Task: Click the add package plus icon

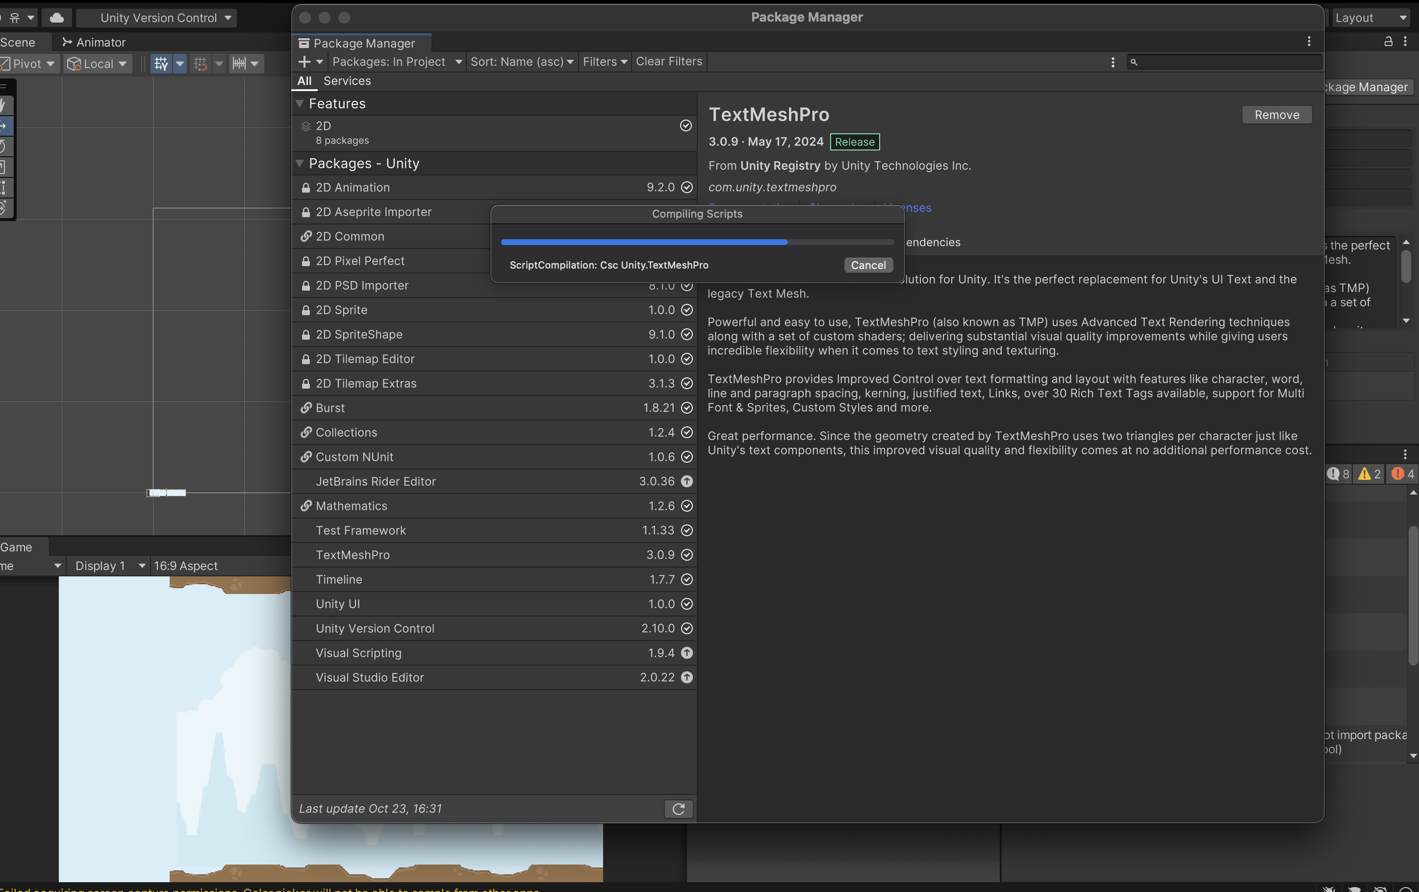Action: tap(304, 62)
